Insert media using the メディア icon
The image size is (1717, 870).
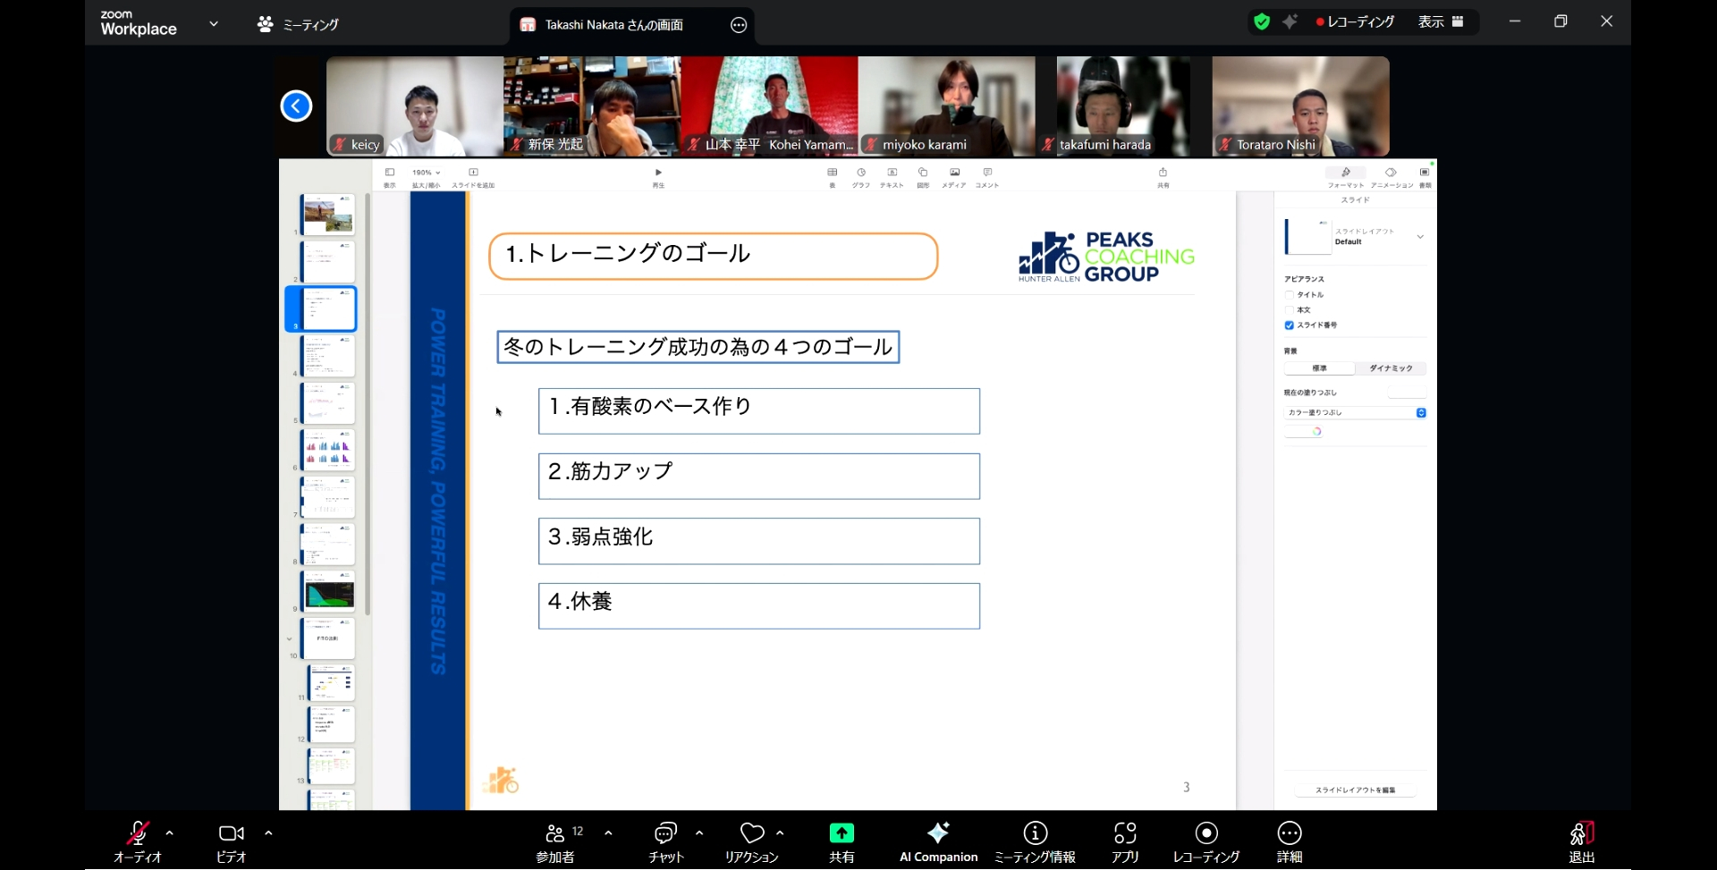(x=954, y=172)
